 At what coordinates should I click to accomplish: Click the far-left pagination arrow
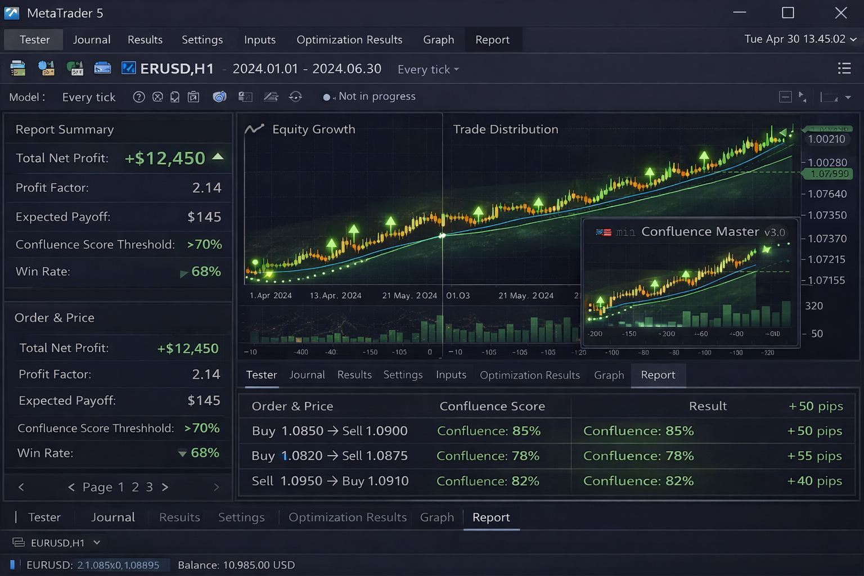21,487
